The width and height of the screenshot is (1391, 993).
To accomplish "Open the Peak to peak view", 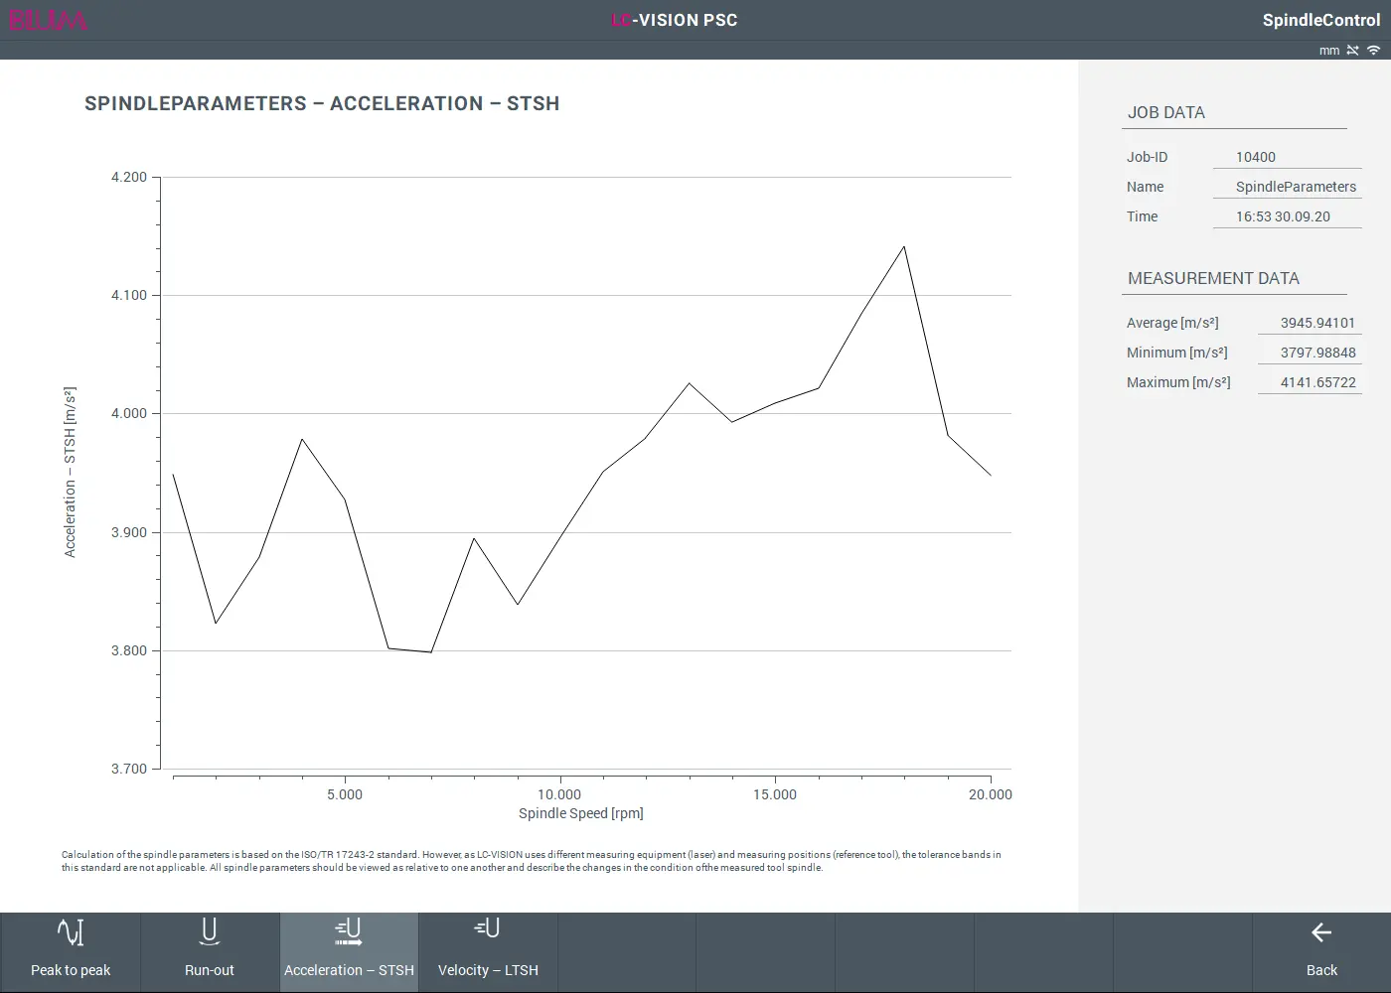I will click(x=71, y=951).
